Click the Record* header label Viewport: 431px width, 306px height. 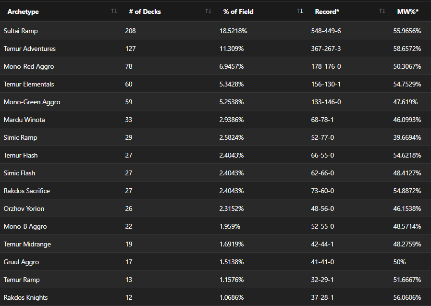(327, 12)
